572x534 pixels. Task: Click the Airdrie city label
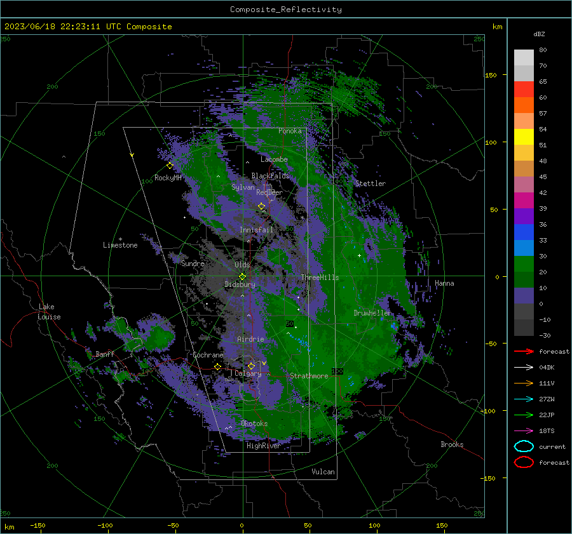pos(250,339)
